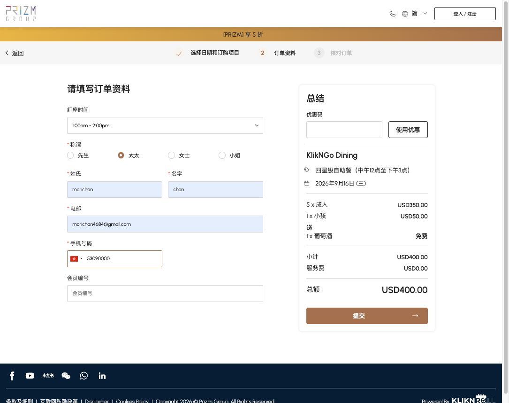Click the 5 x 成人 line item

tap(317, 205)
